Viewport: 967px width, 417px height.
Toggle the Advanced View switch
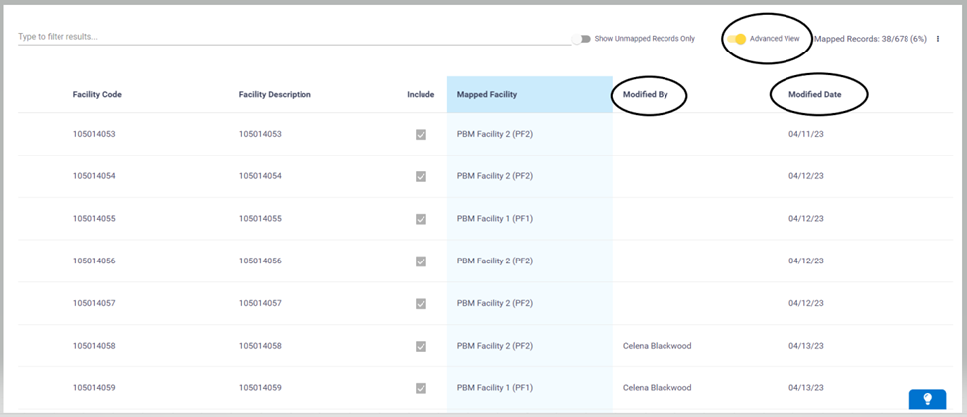coord(737,39)
